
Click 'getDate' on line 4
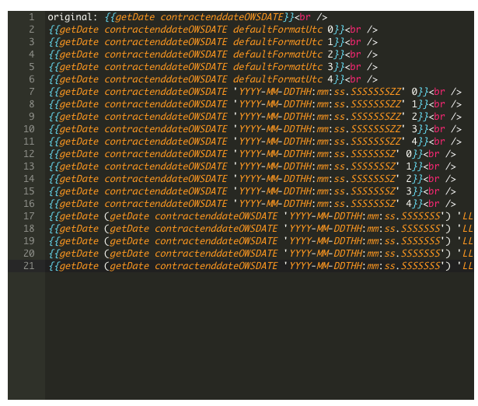click(x=79, y=54)
